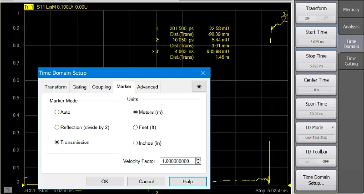Select the Auto marker mode
This screenshot has height=194, width=364.
(x=57, y=112)
